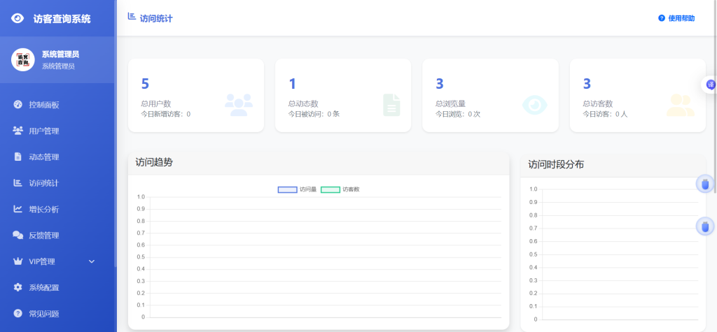The width and height of the screenshot is (717, 332).
Task: Toggle the 访问量 legend series
Action: (297, 189)
